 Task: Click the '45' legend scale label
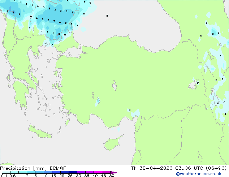pos(103,176)
